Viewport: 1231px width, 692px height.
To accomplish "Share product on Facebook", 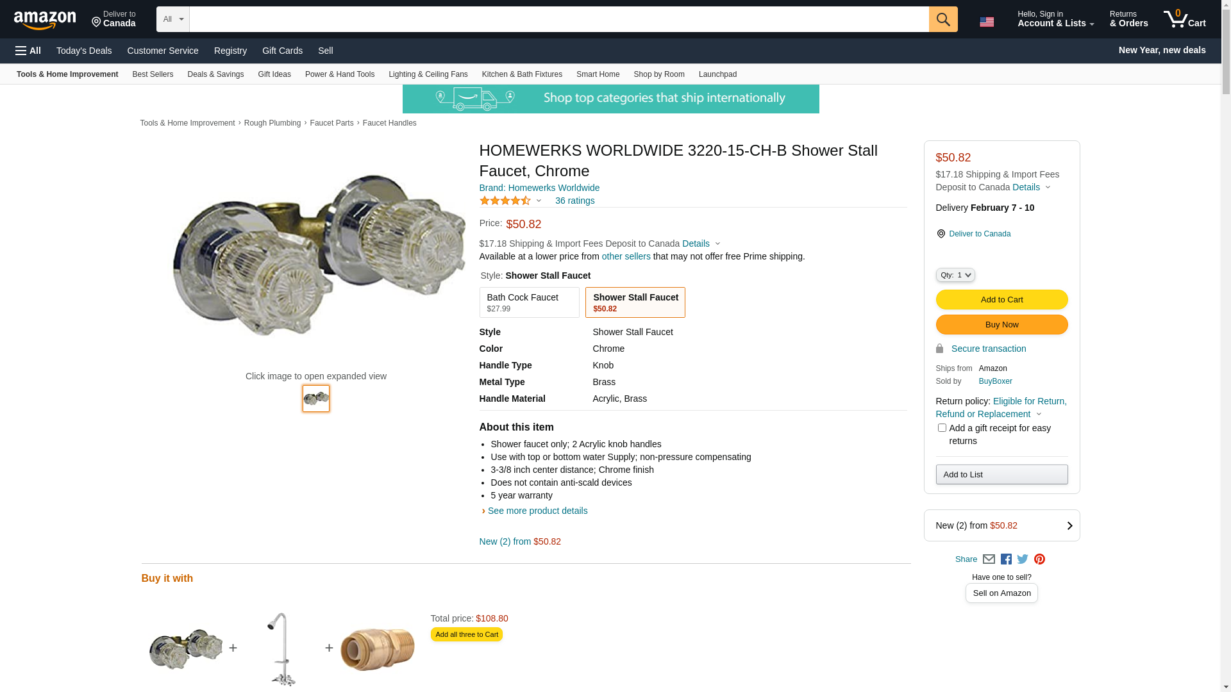I will coord(1006,559).
